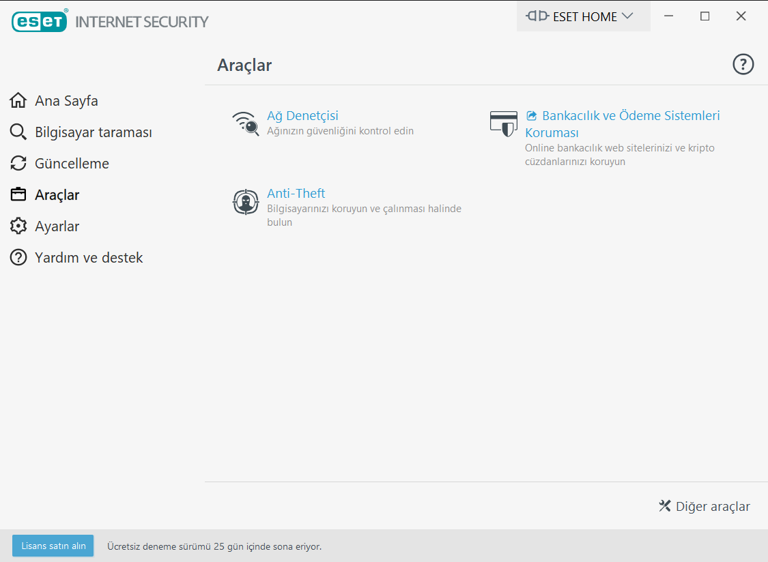Click the ESET logo in the header
Screen dimensions: 768x562
(x=40, y=20)
